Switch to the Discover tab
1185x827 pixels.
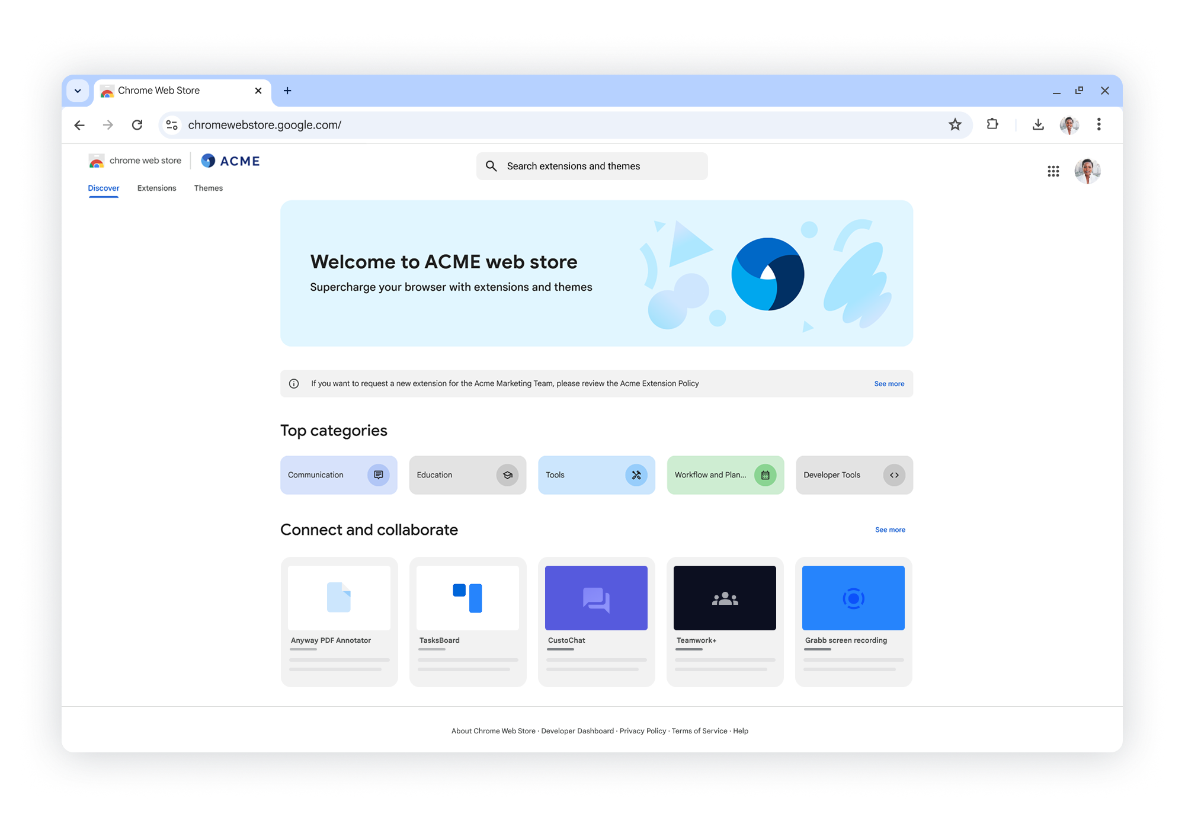pyautogui.click(x=104, y=188)
